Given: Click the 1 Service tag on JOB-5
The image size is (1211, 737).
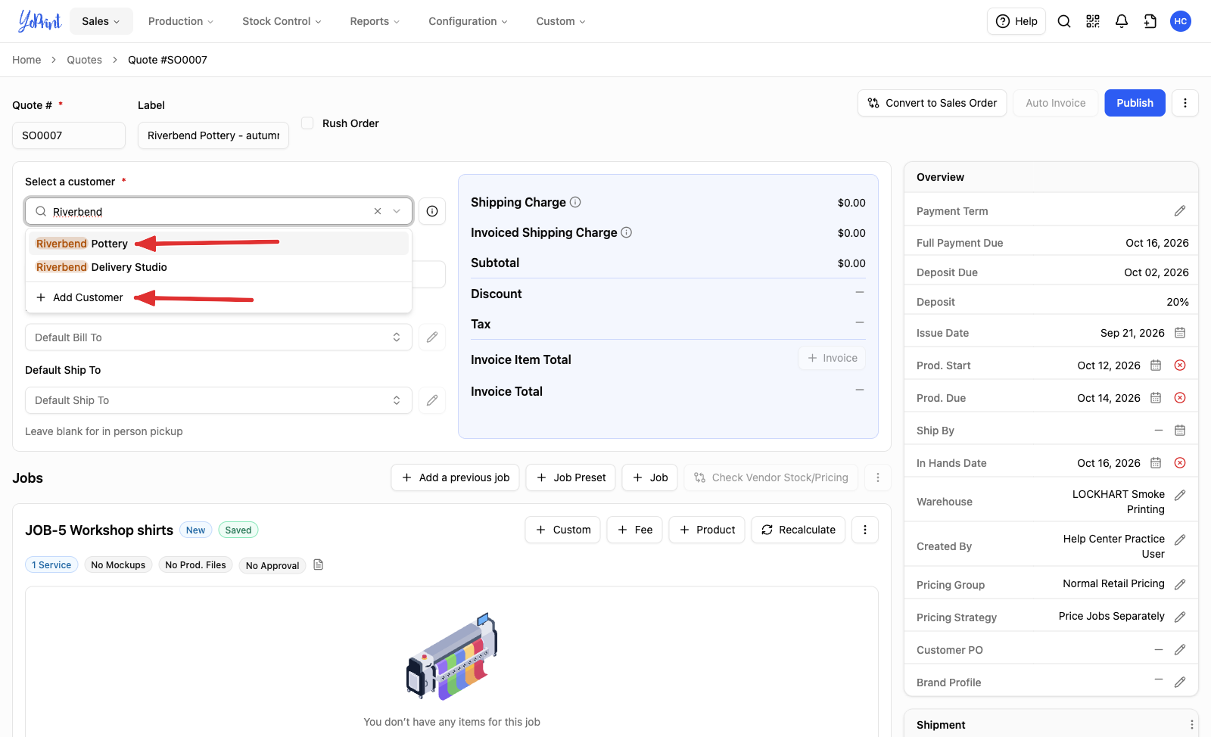Looking at the screenshot, I should pos(51,564).
